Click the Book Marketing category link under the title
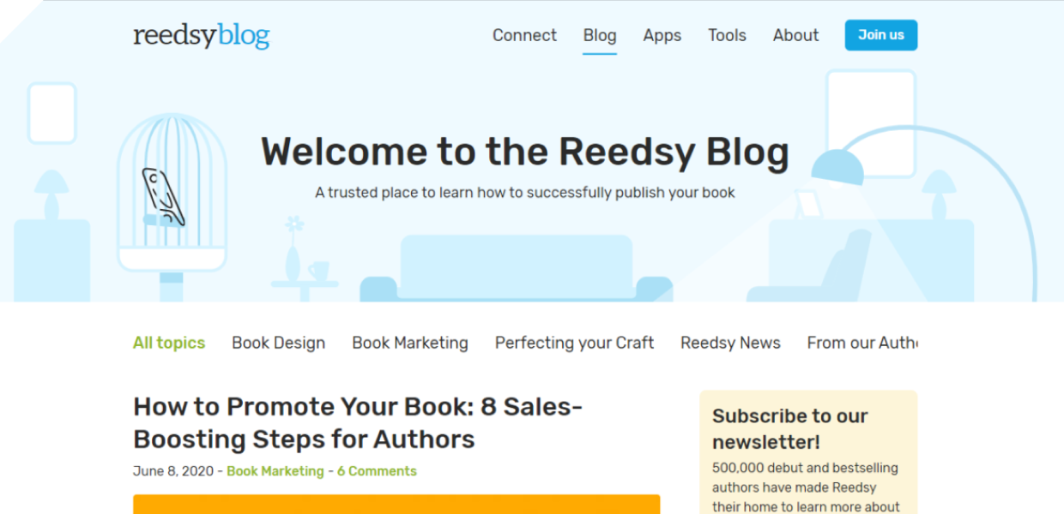 (x=275, y=471)
